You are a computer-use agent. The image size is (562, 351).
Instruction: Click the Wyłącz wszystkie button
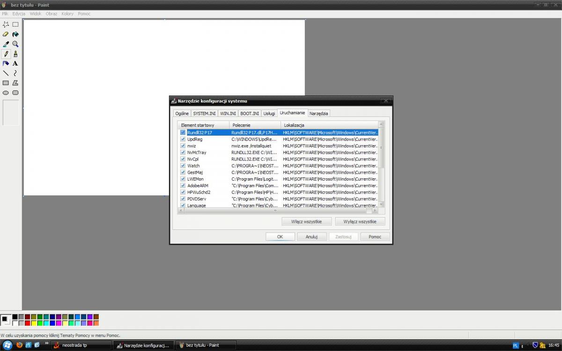(360, 221)
